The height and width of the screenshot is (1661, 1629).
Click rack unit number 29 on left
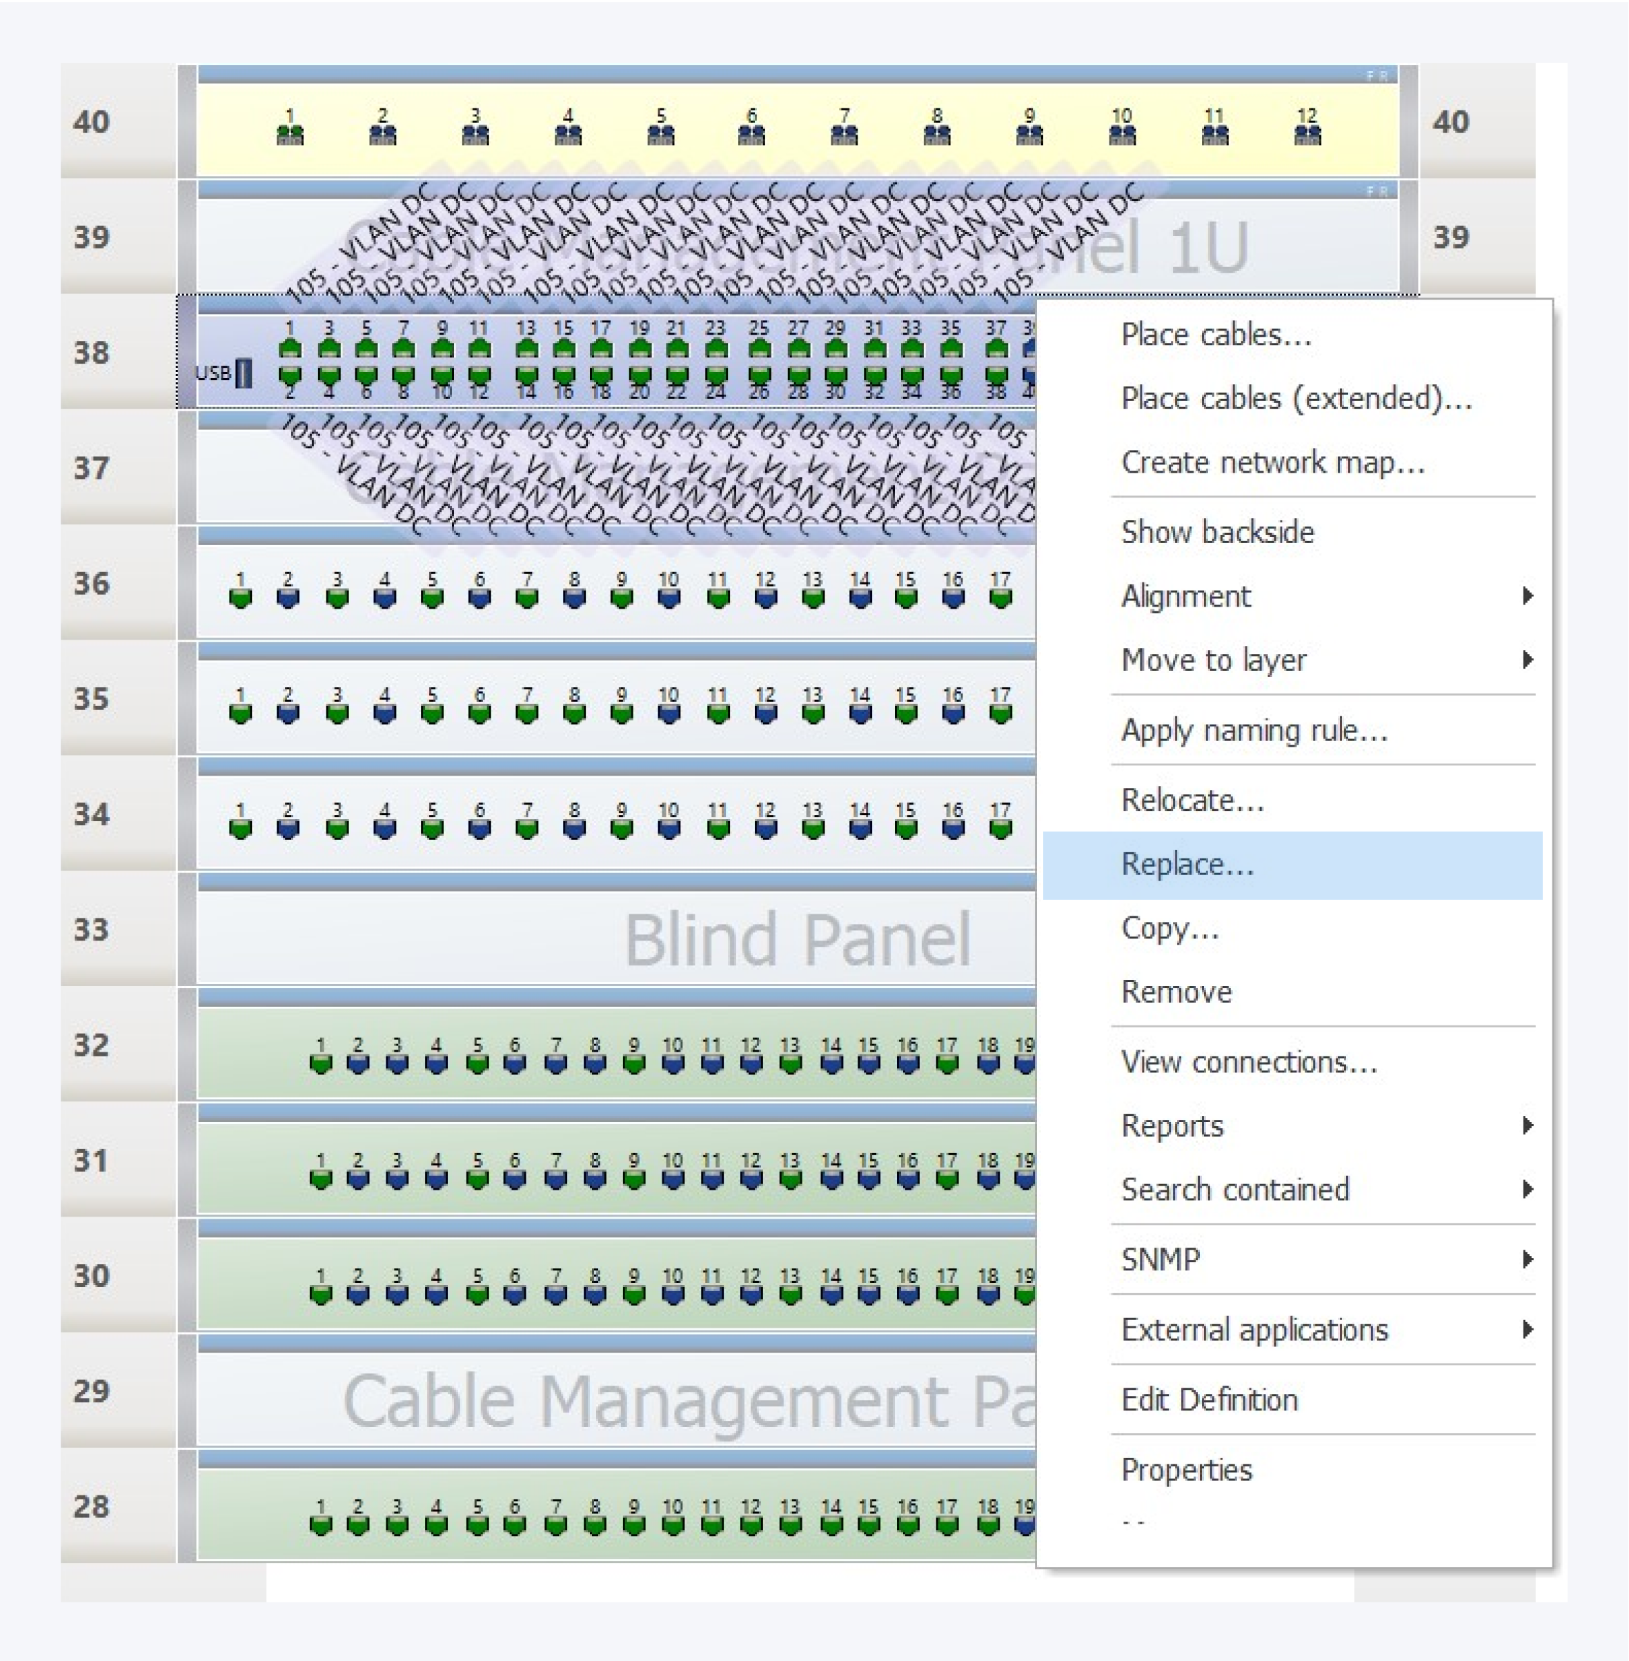[x=92, y=1390]
